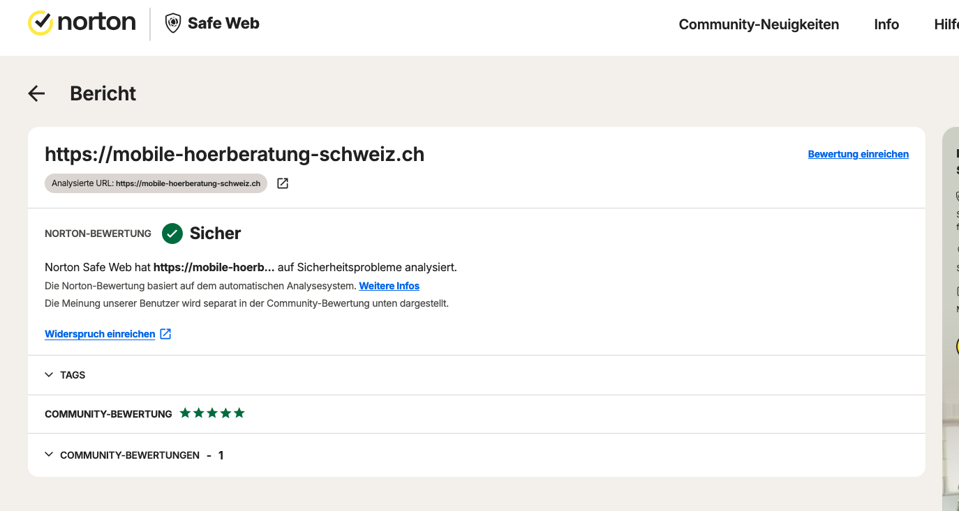
Task: Open the Info menu item
Action: [886, 24]
